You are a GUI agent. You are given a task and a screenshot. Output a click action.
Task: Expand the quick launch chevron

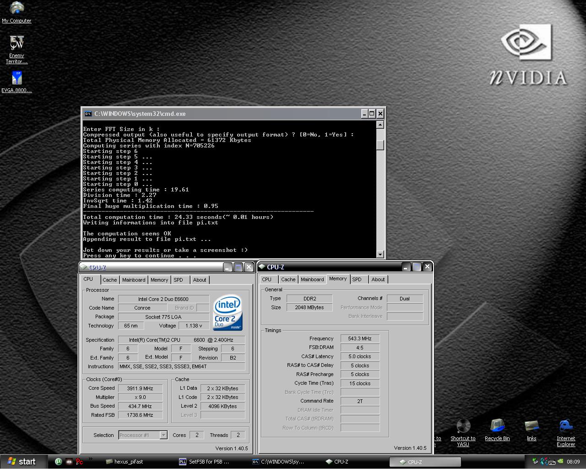90,459
